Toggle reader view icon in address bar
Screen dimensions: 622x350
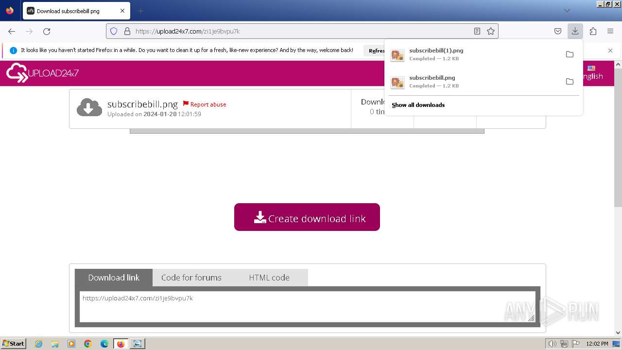pyautogui.click(x=477, y=31)
